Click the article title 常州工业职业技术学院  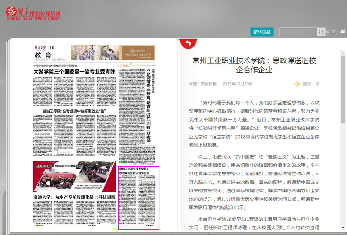point(254,64)
